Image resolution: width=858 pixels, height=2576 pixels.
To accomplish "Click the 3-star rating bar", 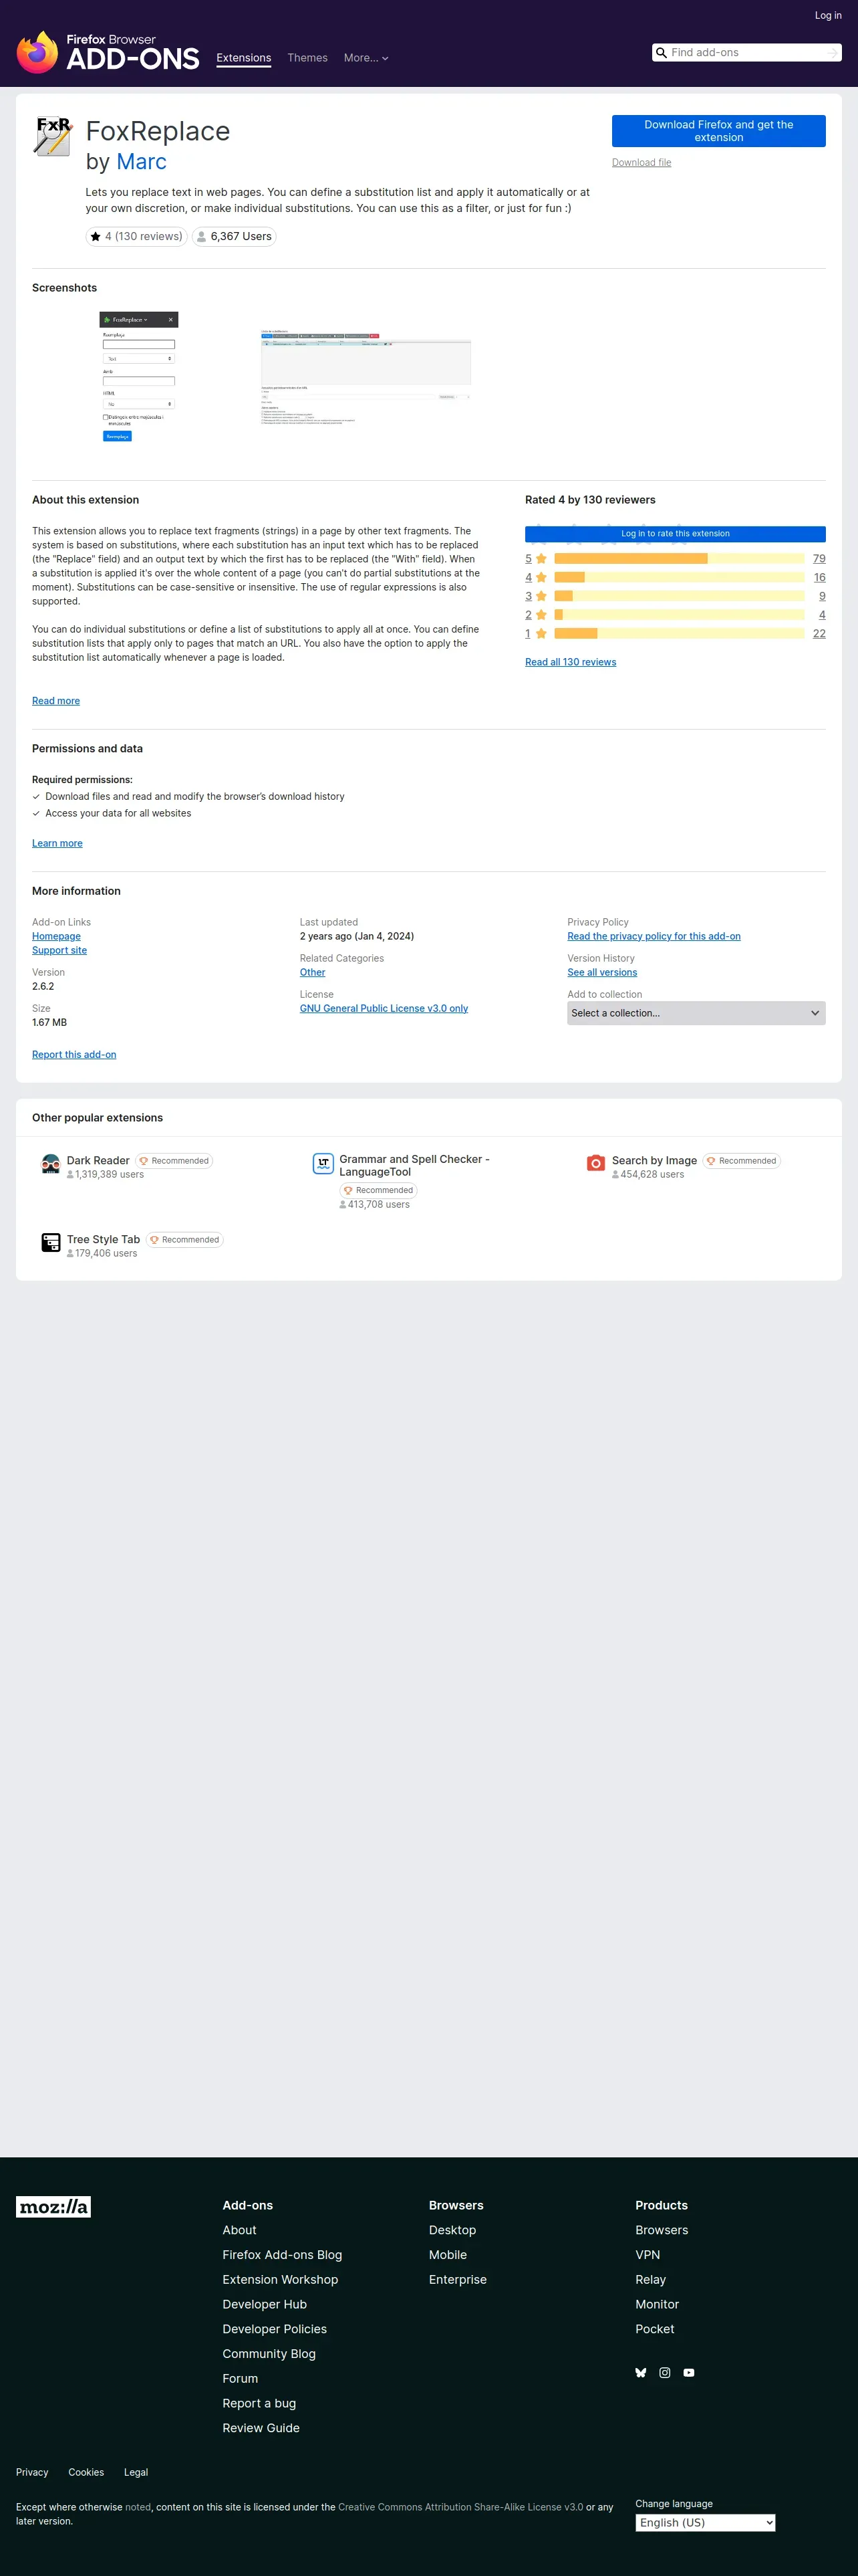I will [x=679, y=596].
